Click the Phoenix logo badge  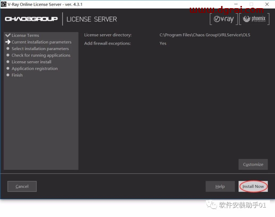coord(254,19)
